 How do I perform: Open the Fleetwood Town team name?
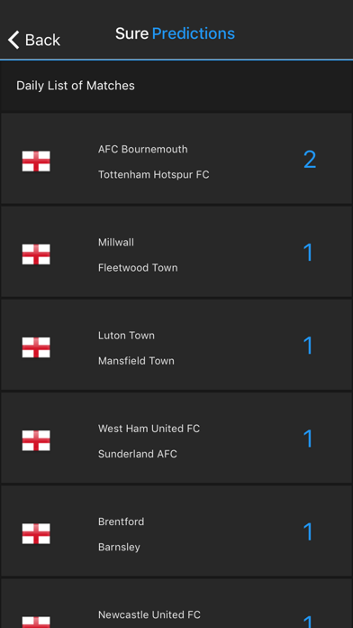pos(138,268)
